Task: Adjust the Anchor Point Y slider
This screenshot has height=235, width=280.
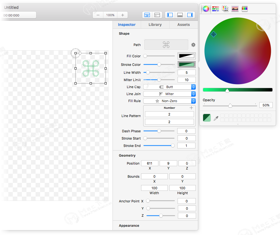Action: tap(161, 208)
